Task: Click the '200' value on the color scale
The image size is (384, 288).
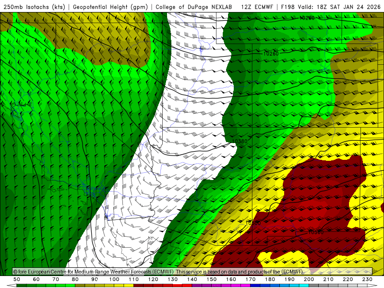Action: [309, 279]
